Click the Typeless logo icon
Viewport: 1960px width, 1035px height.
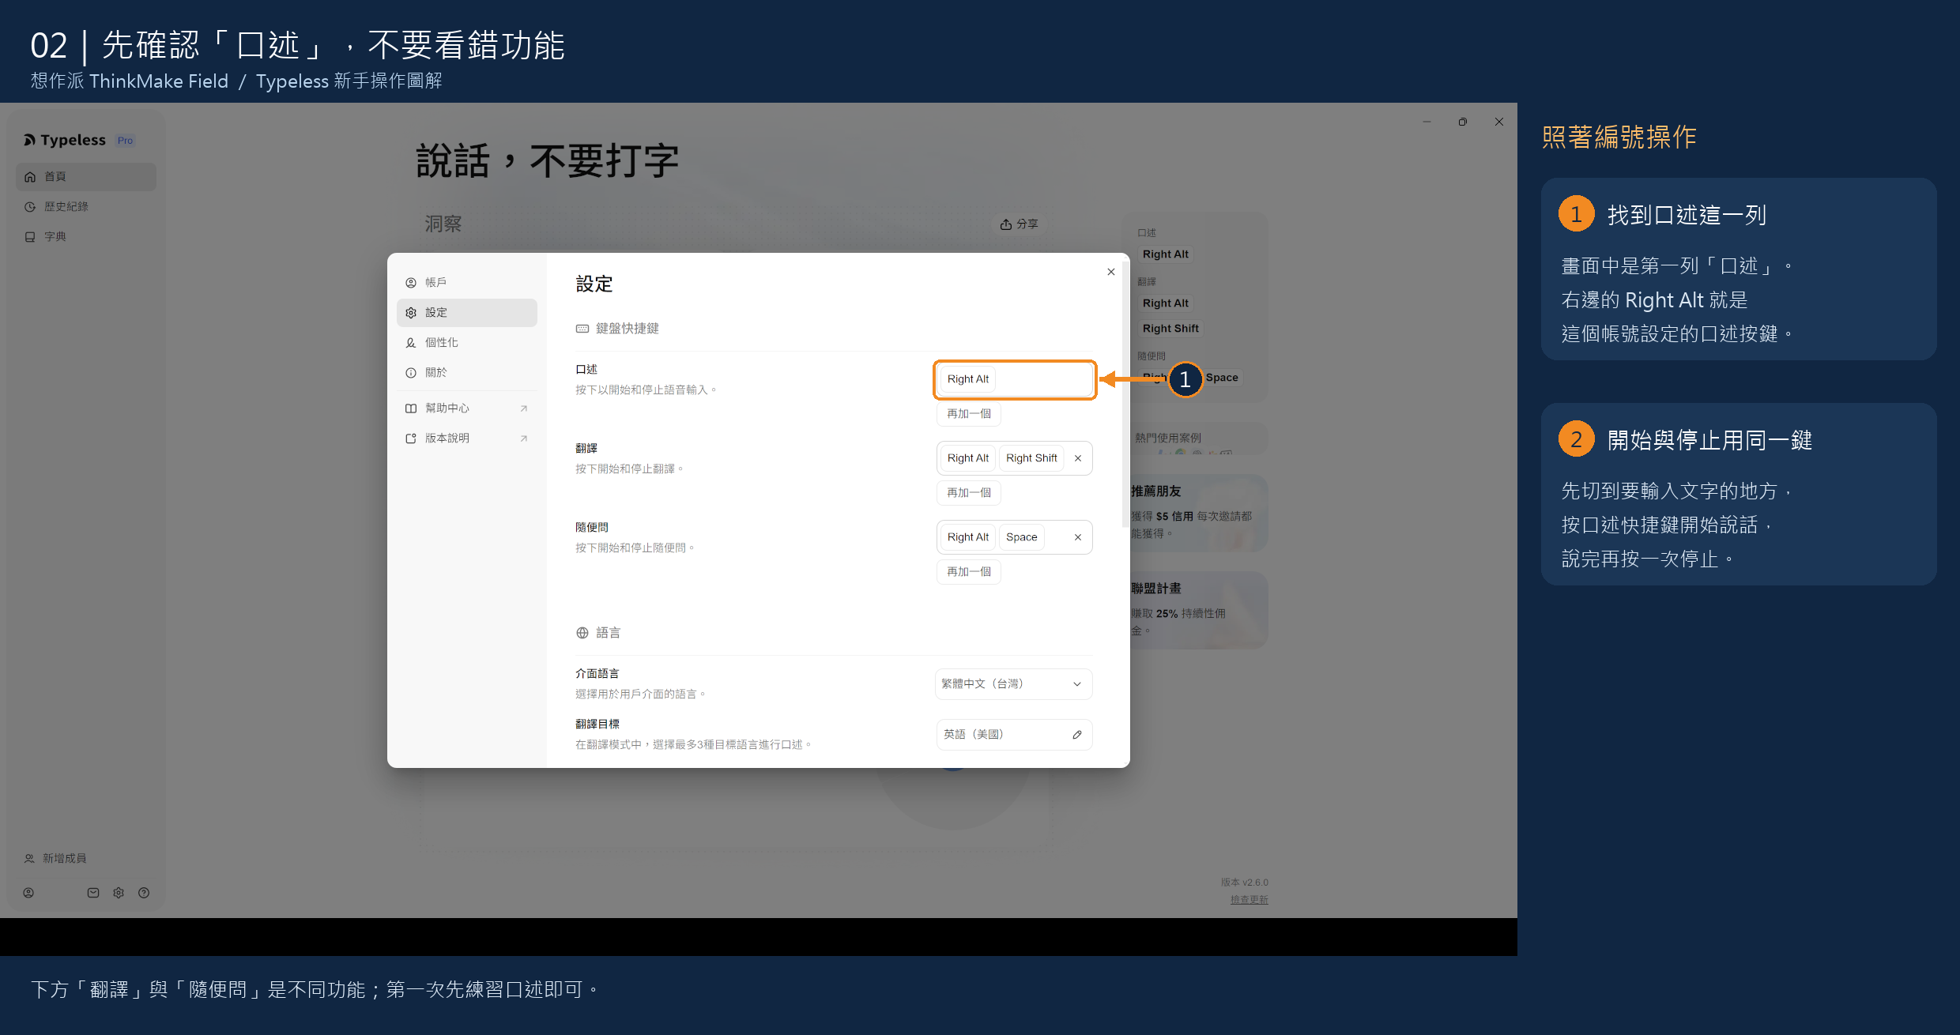pyautogui.click(x=29, y=140)
